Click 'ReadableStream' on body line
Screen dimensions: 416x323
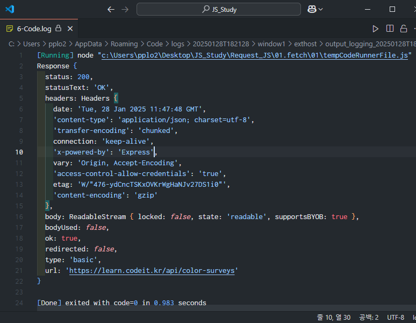pyautogui.click(x=97, y=217)
